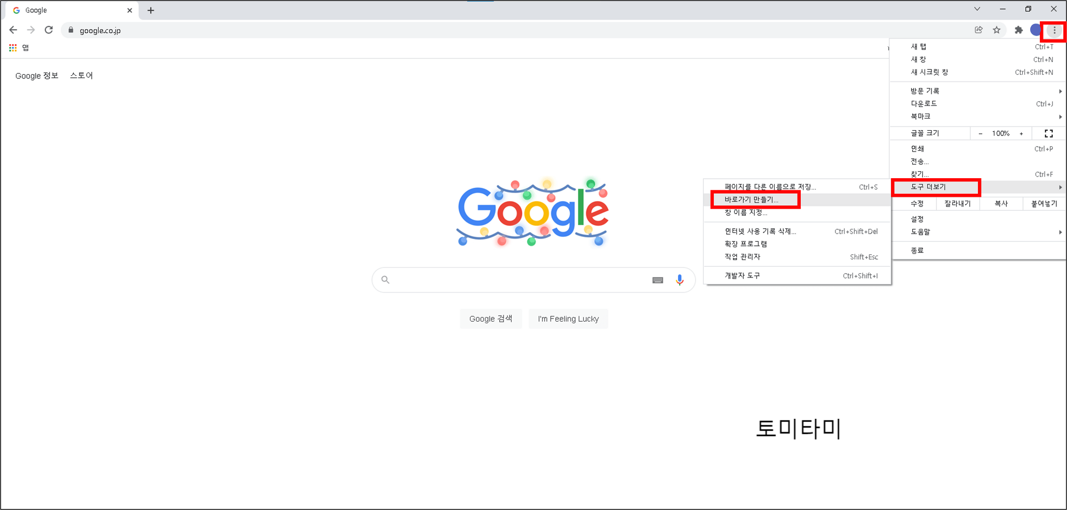Screen dimensions: 1067x510
Task: Click the search magnifier icon in search box
Action: click(385, 280)
